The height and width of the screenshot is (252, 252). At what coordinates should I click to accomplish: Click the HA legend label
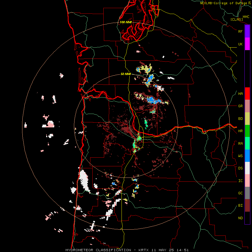point(240,94)
